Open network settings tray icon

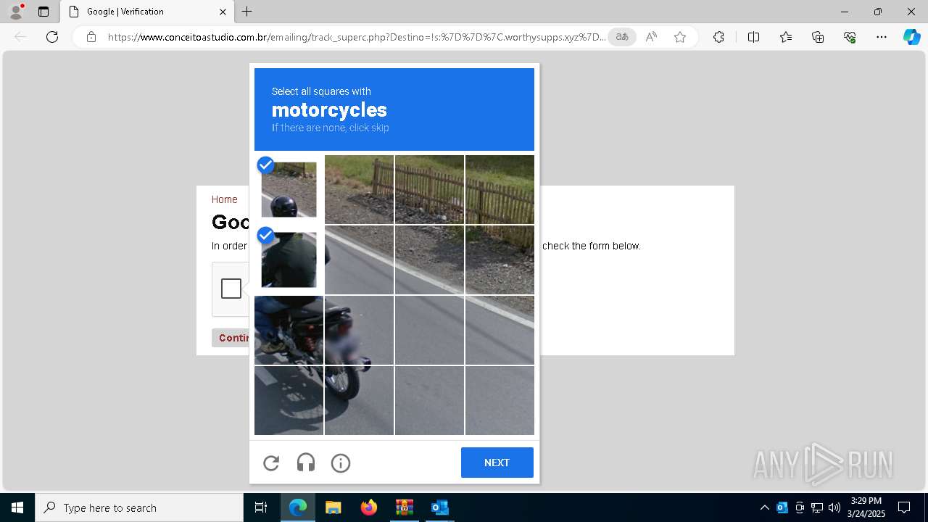[817, 507]
